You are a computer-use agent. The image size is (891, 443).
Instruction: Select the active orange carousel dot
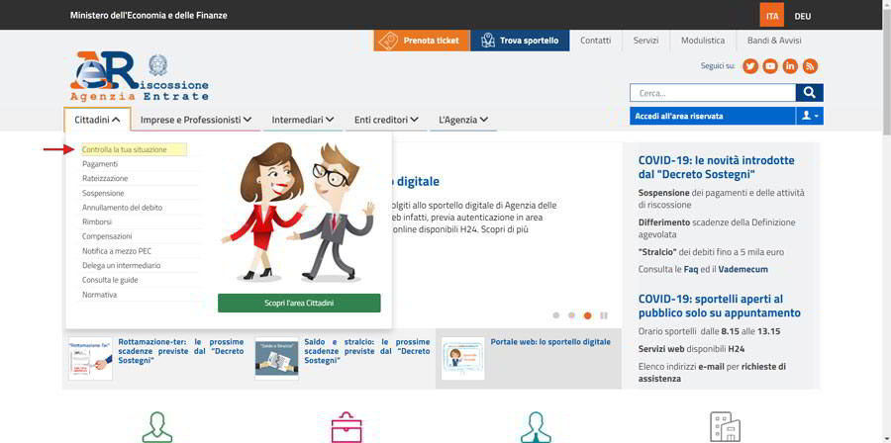pyautogui.click(x=587, y=315)
